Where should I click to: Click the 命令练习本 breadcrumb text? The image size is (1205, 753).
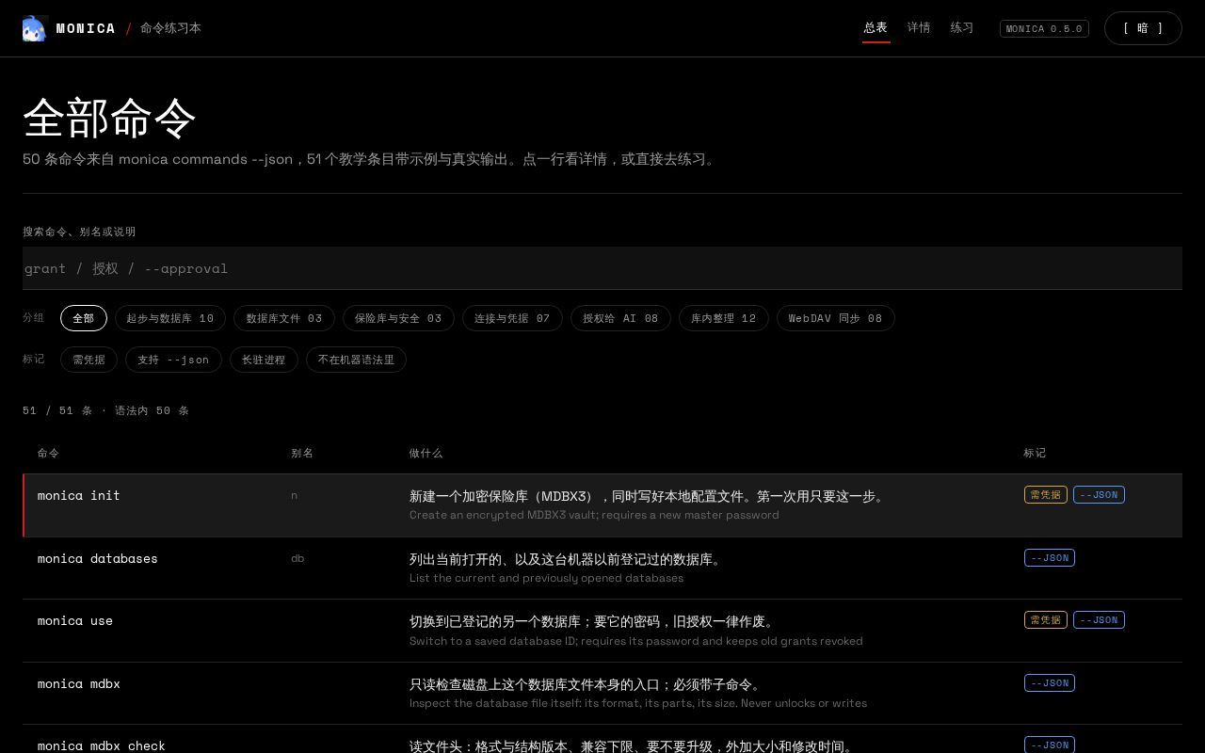click(170, 28)
